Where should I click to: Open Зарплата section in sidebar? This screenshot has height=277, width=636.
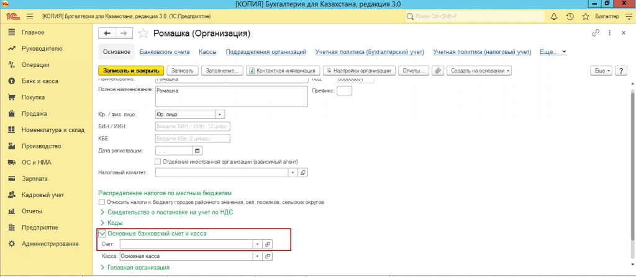point(35,178)
